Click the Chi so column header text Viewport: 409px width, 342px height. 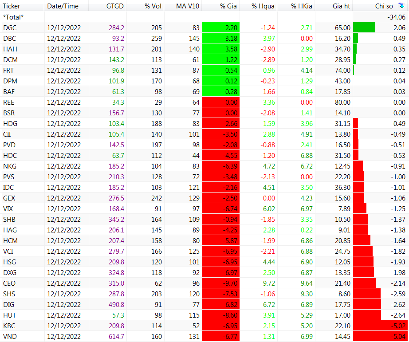click(384, 6)
